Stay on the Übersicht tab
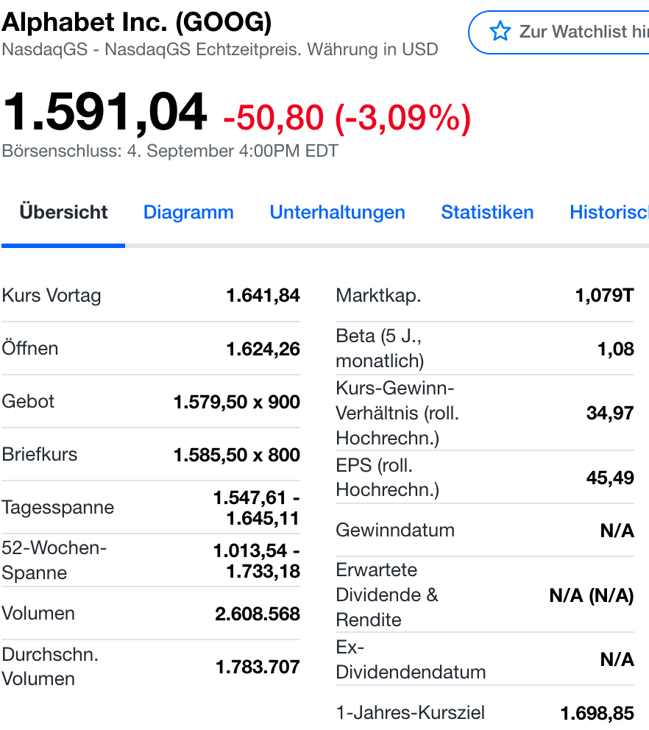This screenshot has height=730, width=649. tap(63, 213)
